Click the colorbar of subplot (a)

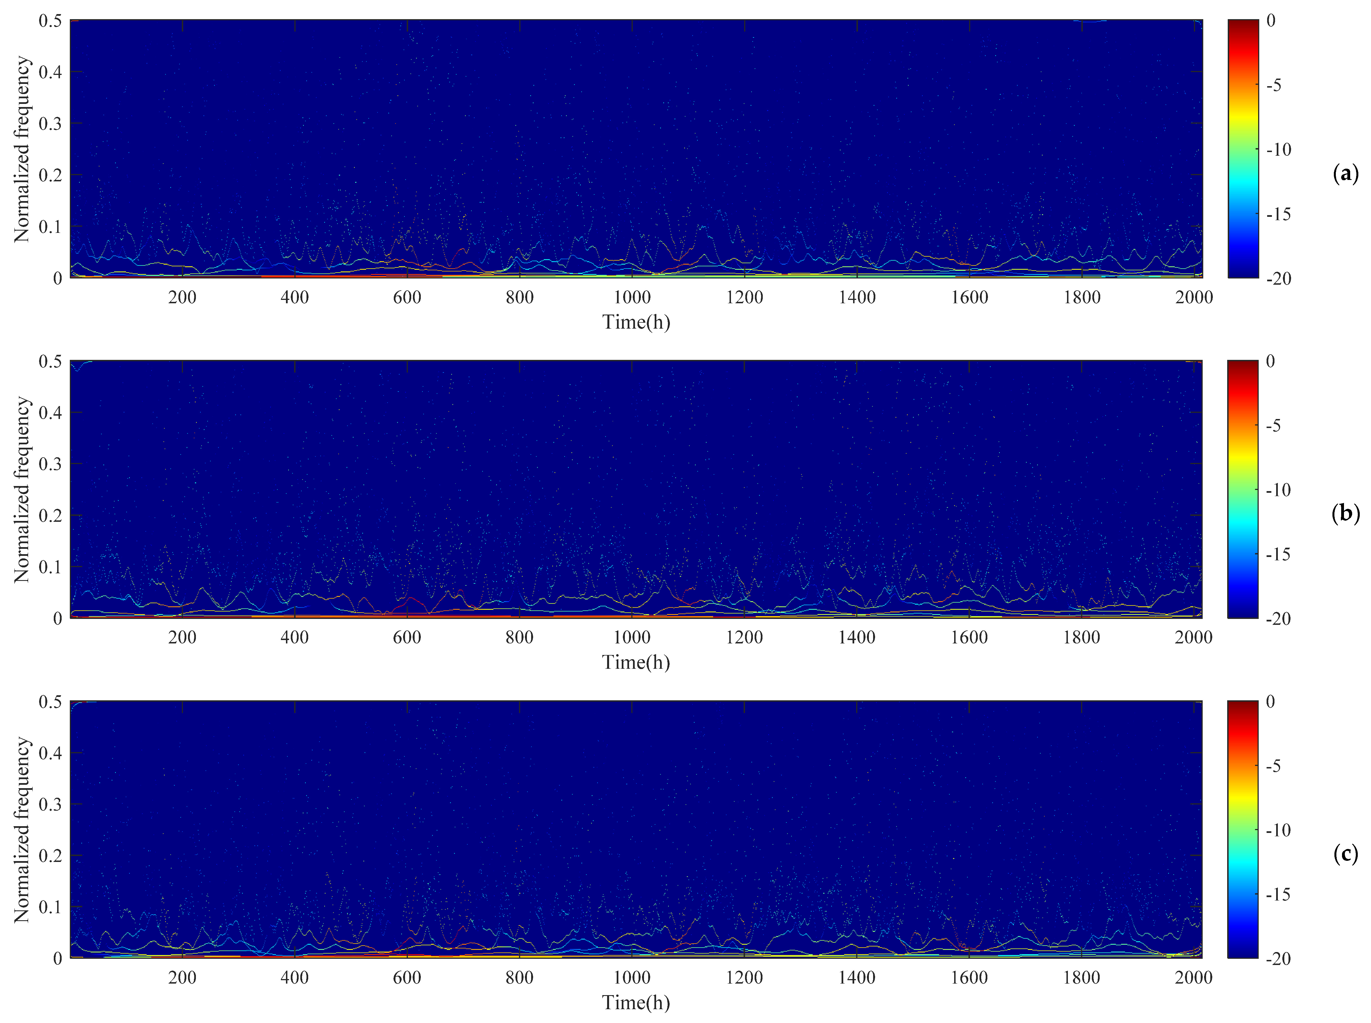pos(1243,149)
